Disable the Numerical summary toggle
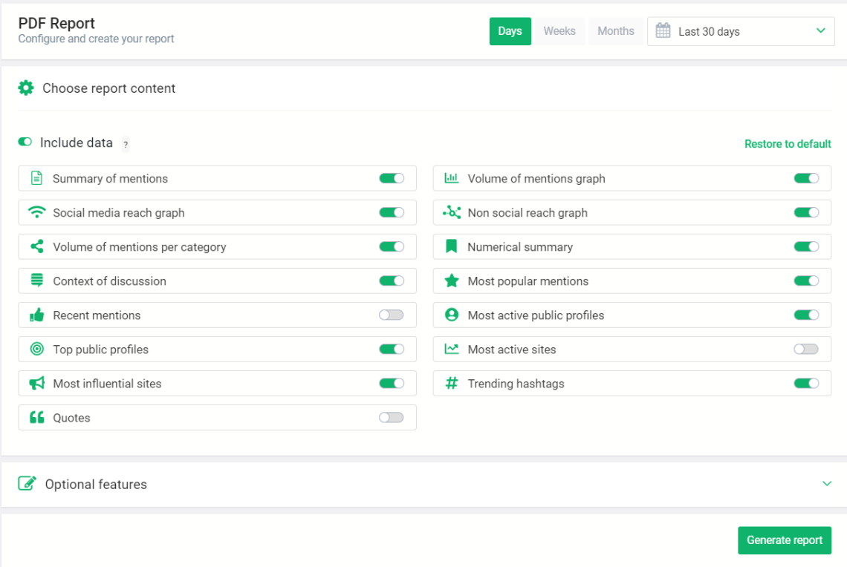847x567 pixels. coord(806,246)
